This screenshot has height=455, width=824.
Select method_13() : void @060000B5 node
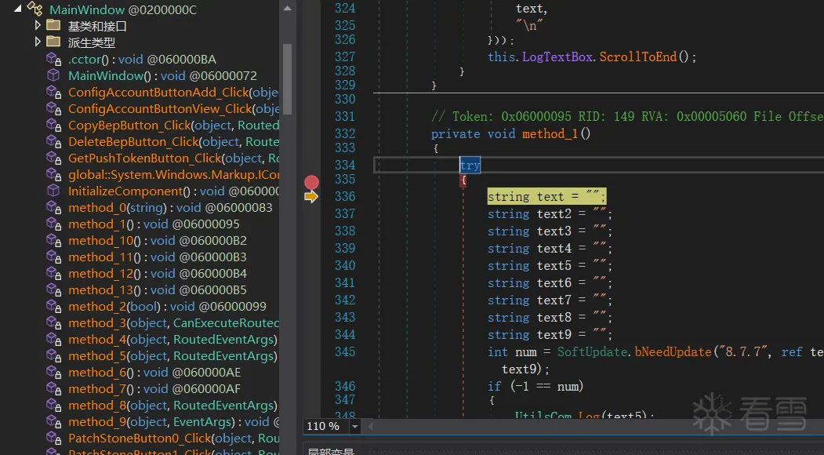(157, 289)
